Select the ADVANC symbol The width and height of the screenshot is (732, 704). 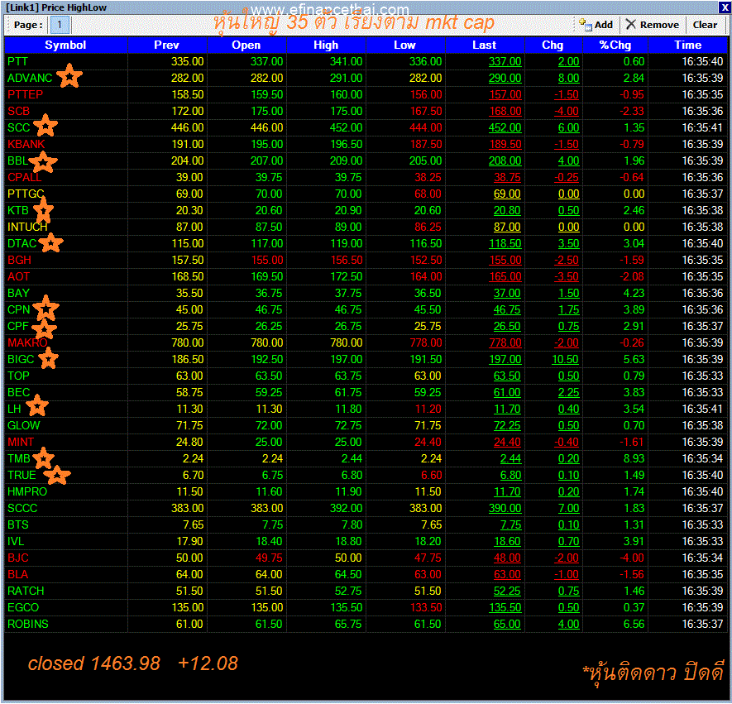coord(30,78)
